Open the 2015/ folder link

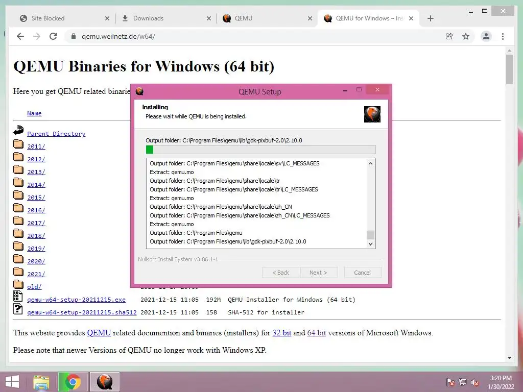click(36, 198)
